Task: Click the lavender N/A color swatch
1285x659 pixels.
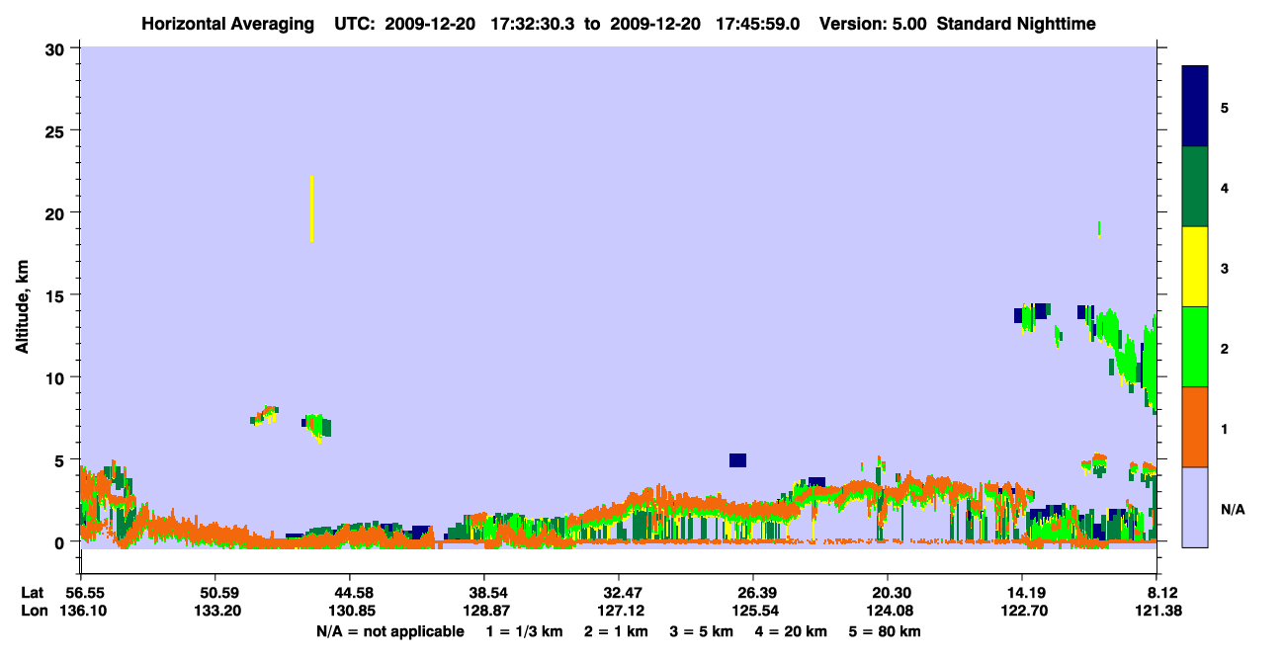Action: click(x=1195, y=507)
